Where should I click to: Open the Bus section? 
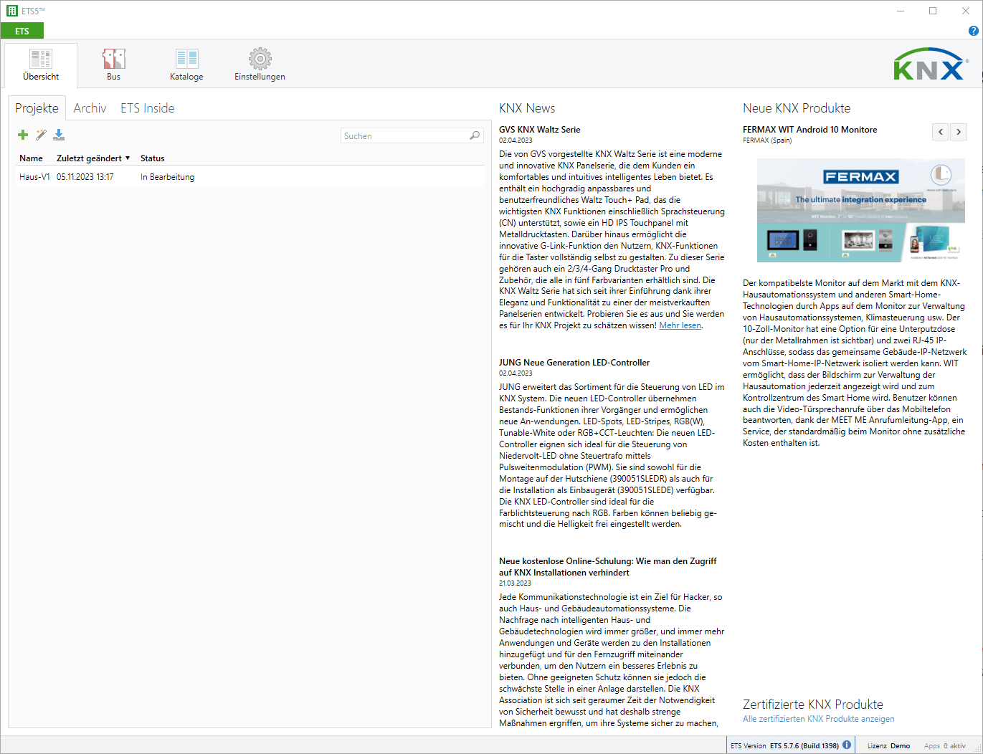pyautogui.click(x=113, y=65)
